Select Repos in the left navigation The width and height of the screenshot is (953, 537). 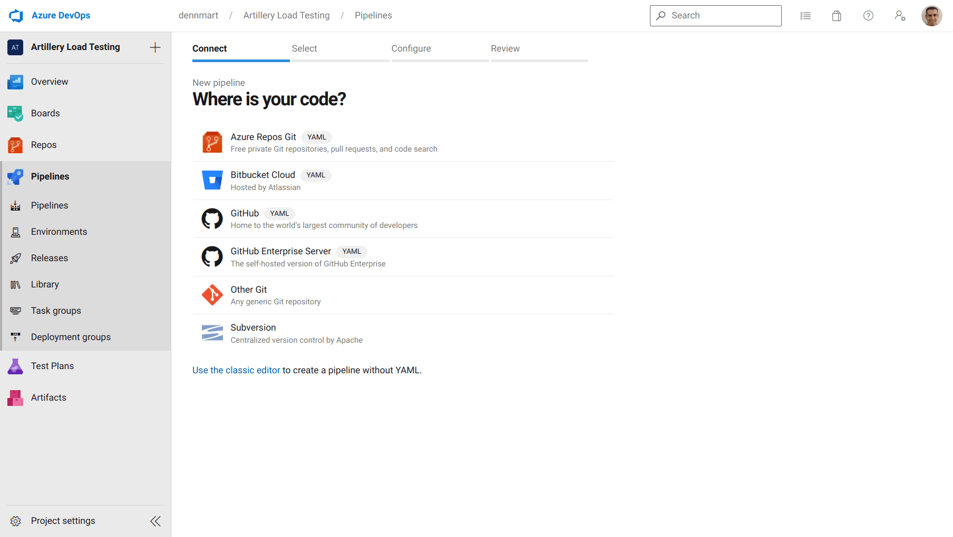pos(44,145)
